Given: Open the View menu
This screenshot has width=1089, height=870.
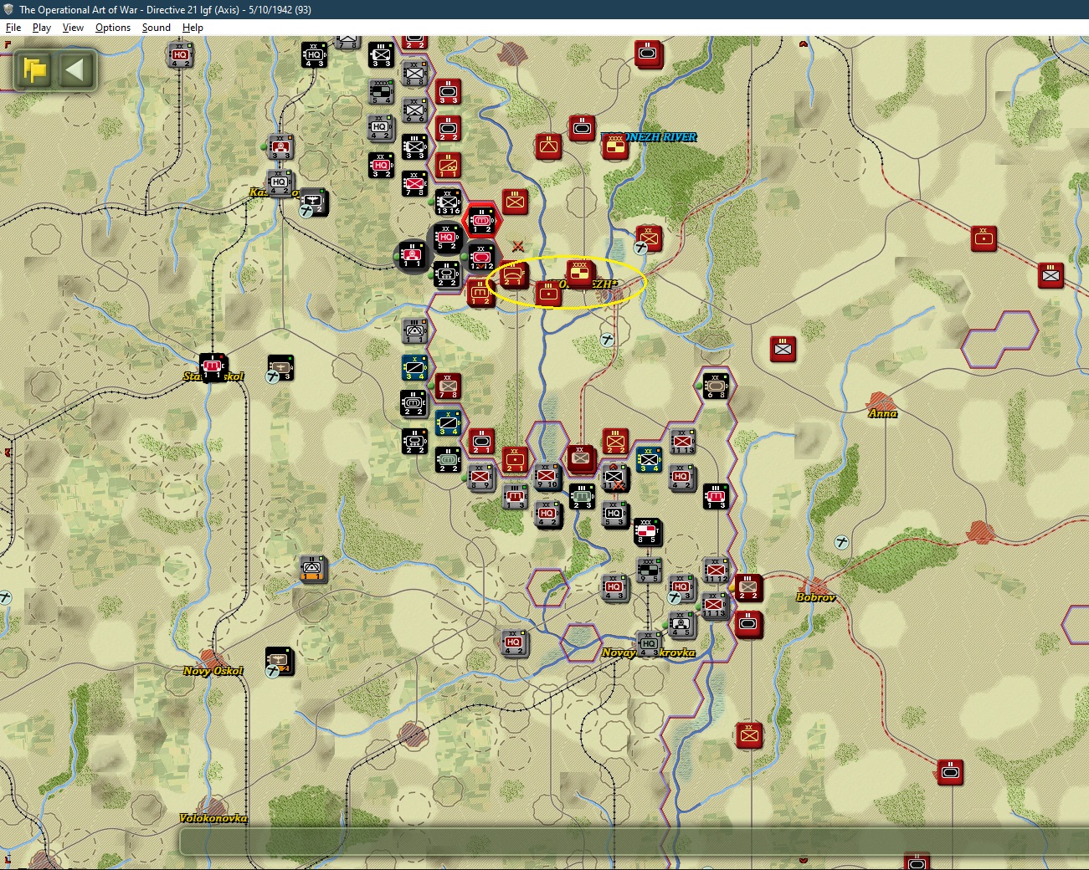Looking at the screenshot, I should click(x=73, y=28).
